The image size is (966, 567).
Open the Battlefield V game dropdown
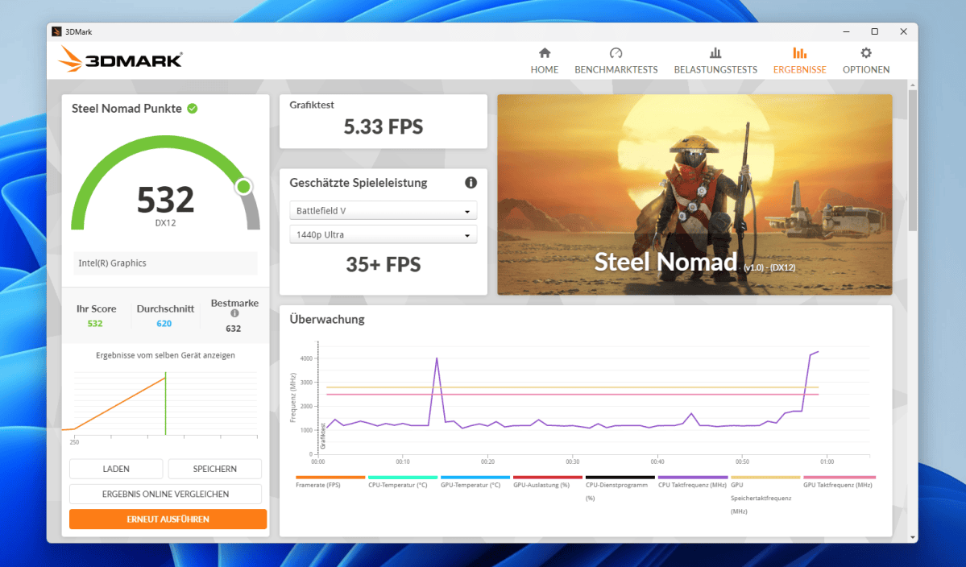click(383, 210)
